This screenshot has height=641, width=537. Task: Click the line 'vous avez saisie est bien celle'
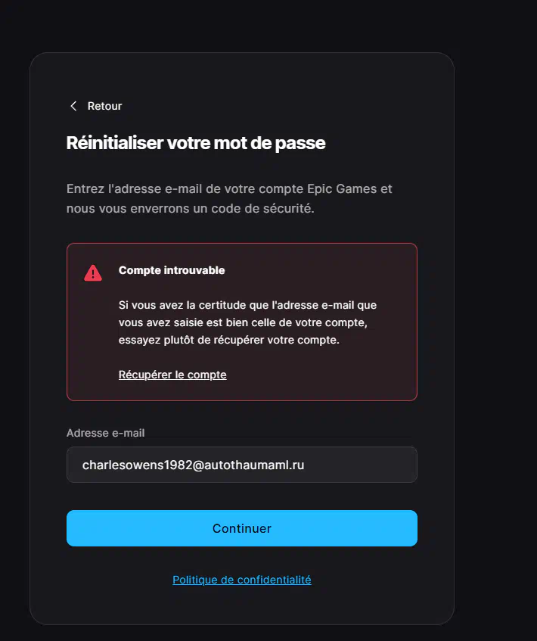point(243,322)
